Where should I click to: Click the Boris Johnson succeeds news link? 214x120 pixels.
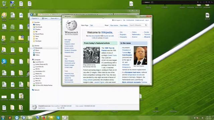click(131, 82)
